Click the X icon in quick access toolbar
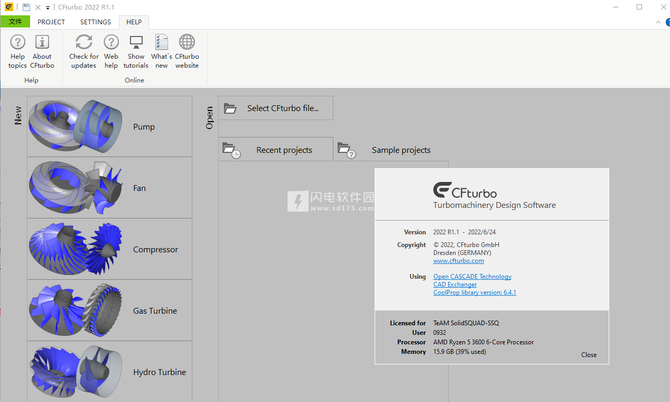The height and width of the screenshot is (402, 670). 38,7
